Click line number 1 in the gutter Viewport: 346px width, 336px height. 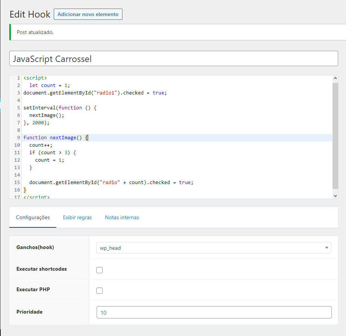pyautogui.click(x=18, y=78)
